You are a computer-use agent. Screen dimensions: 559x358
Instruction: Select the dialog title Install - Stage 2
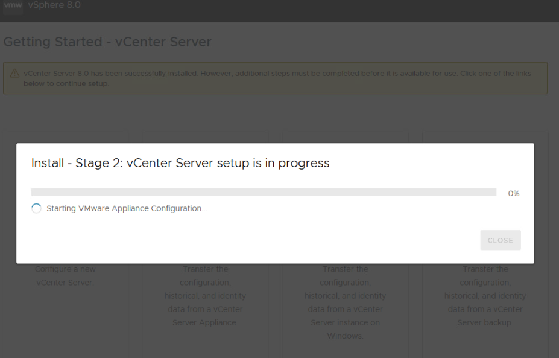(180, 163)
